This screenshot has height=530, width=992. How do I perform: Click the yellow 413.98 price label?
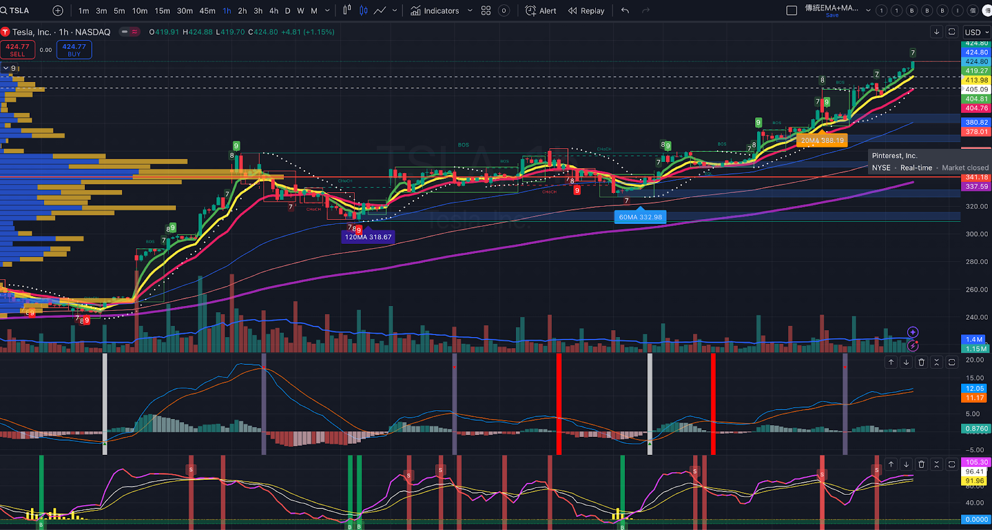(x=976, y=80)
